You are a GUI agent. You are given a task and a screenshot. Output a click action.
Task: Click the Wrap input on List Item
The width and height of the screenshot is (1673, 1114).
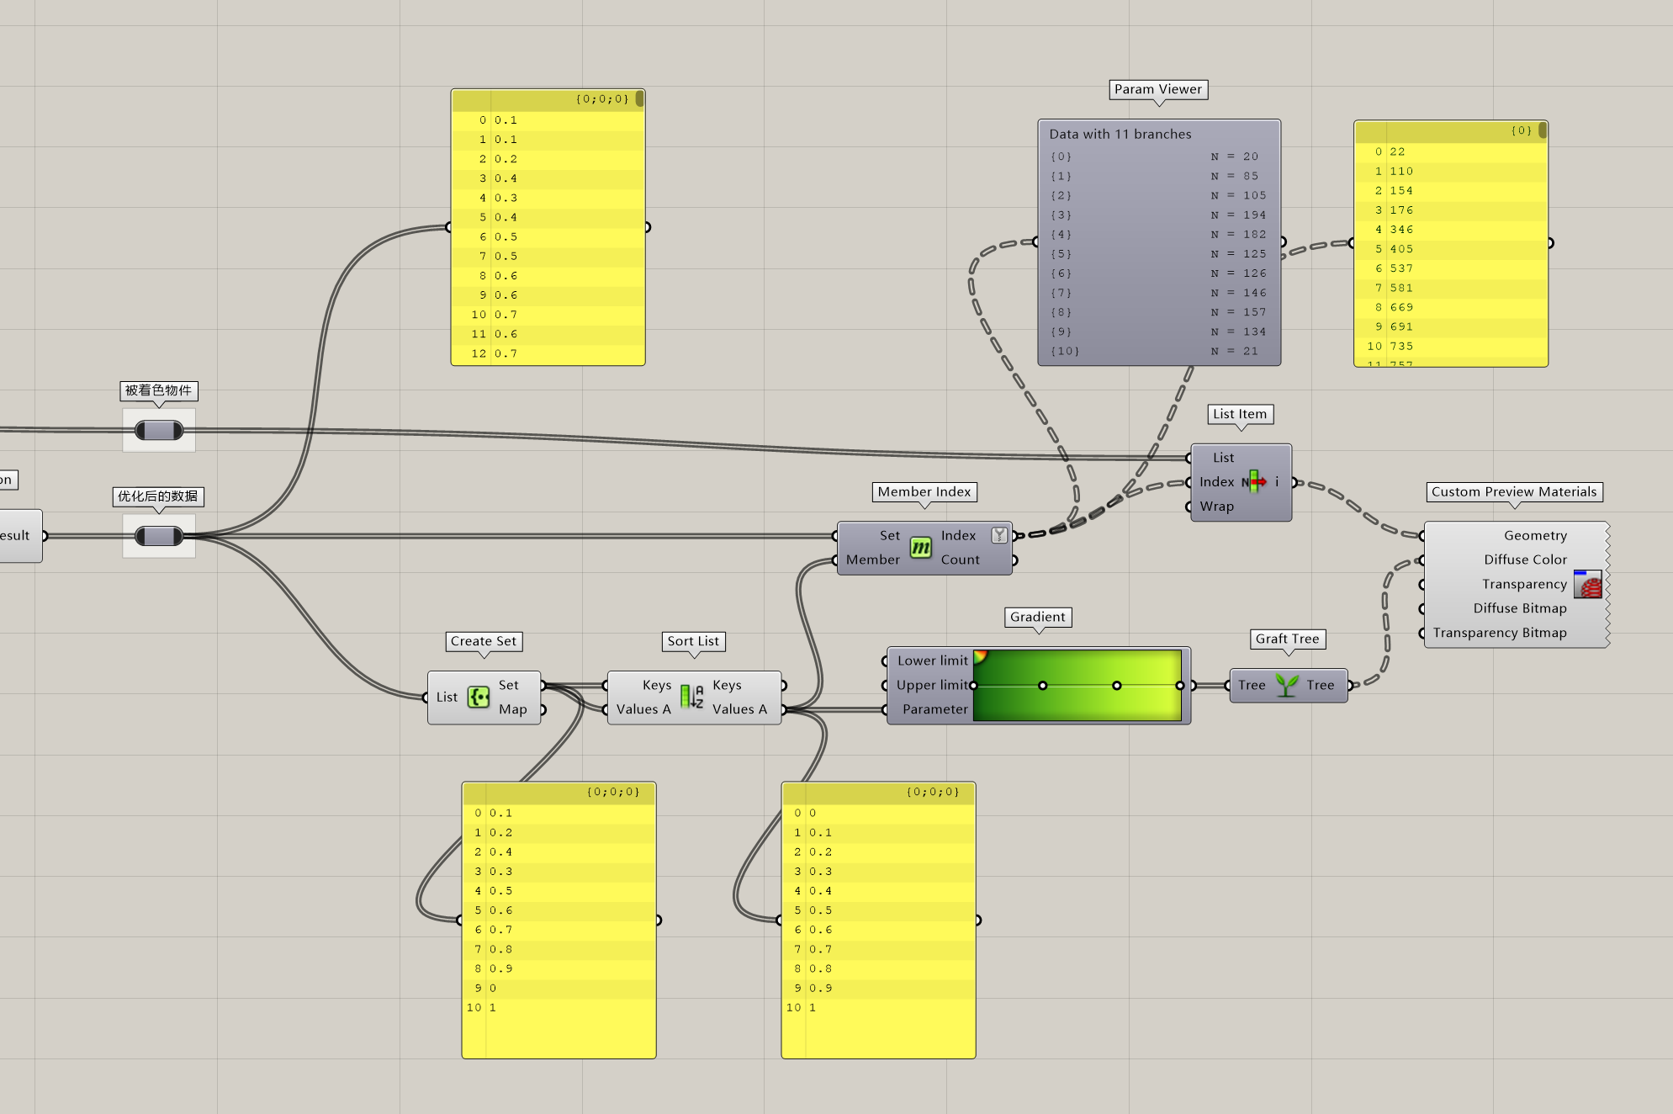pos(1216,507)
